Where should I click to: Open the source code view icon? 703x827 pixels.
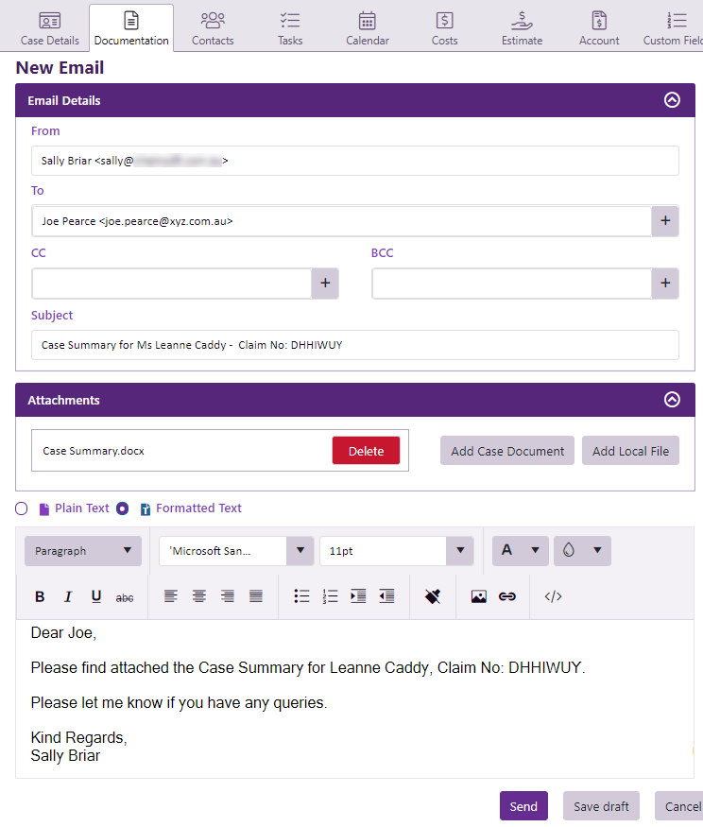click(554, 596)
